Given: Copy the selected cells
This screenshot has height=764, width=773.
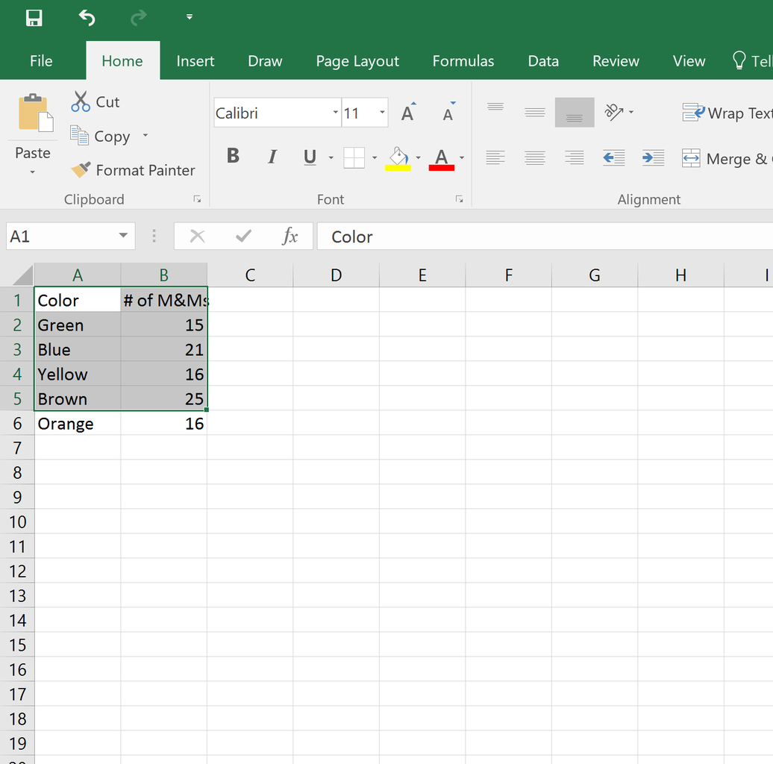Looking at the screenshot, I should click(x=100, y=136).
